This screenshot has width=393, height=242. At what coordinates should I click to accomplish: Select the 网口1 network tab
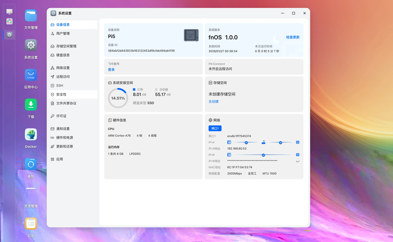pyautogui.click(x=215, y=128)
